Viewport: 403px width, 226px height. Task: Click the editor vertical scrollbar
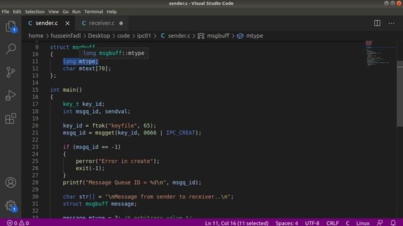pyautogui.click(x=400, y=94)
